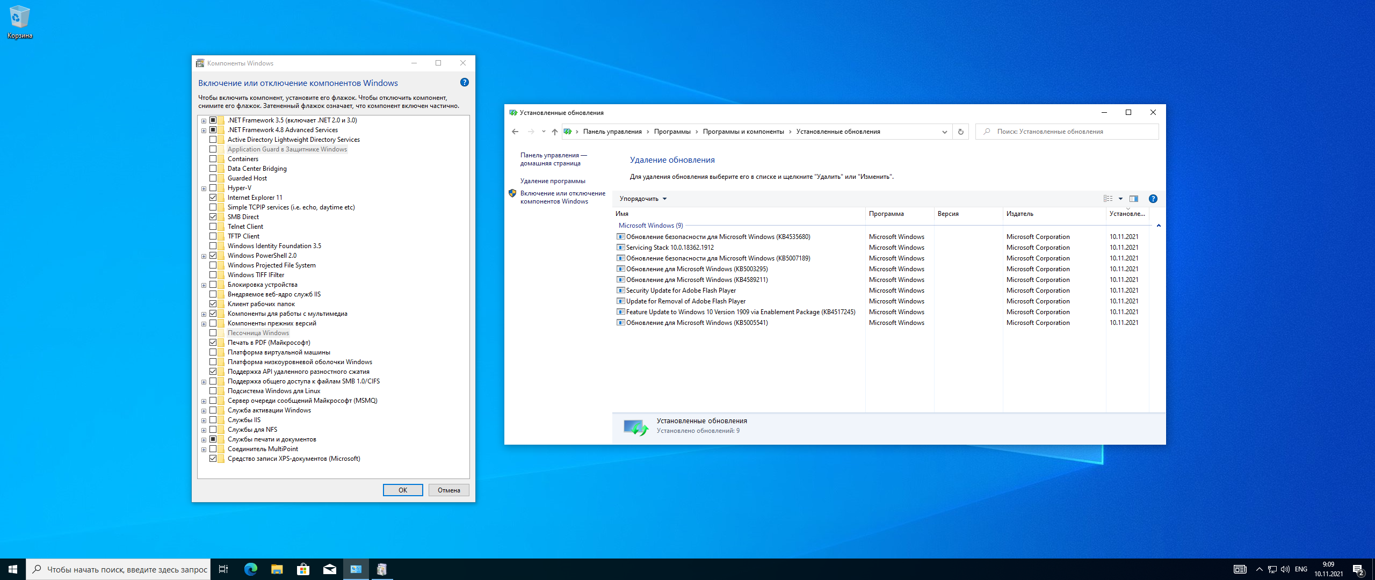Expand Службы печати и документов node
This screenshot has width=1375, height=580.
(204, 440)
